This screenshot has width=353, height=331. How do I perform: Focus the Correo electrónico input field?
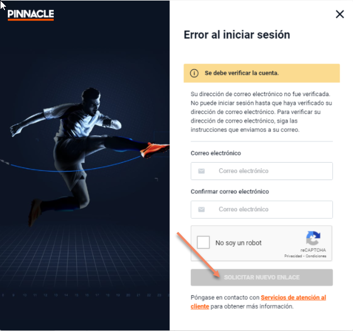click(262, 171)
